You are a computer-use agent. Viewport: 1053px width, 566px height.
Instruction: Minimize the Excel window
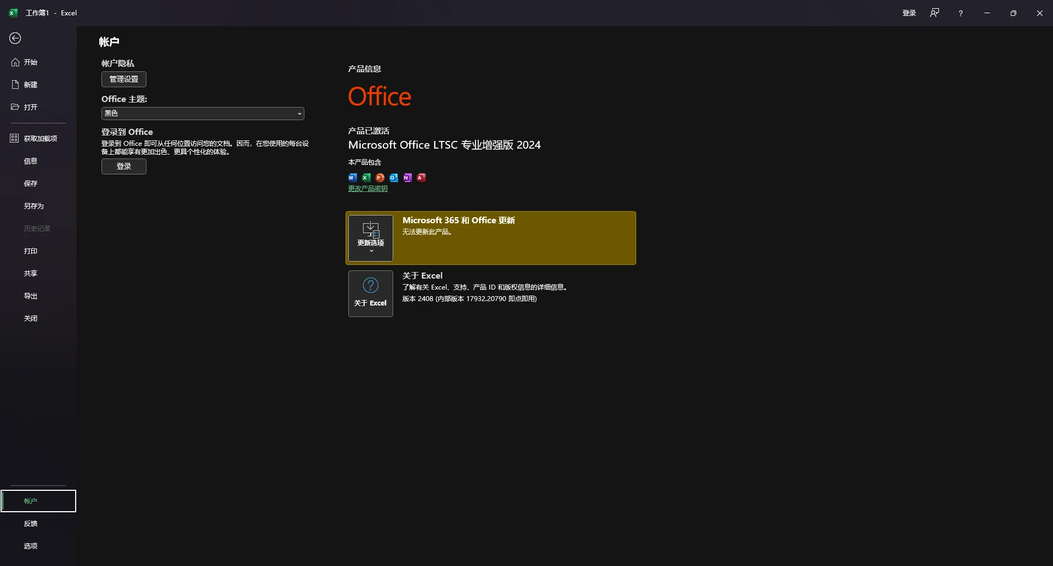click(x=987, y=13)
